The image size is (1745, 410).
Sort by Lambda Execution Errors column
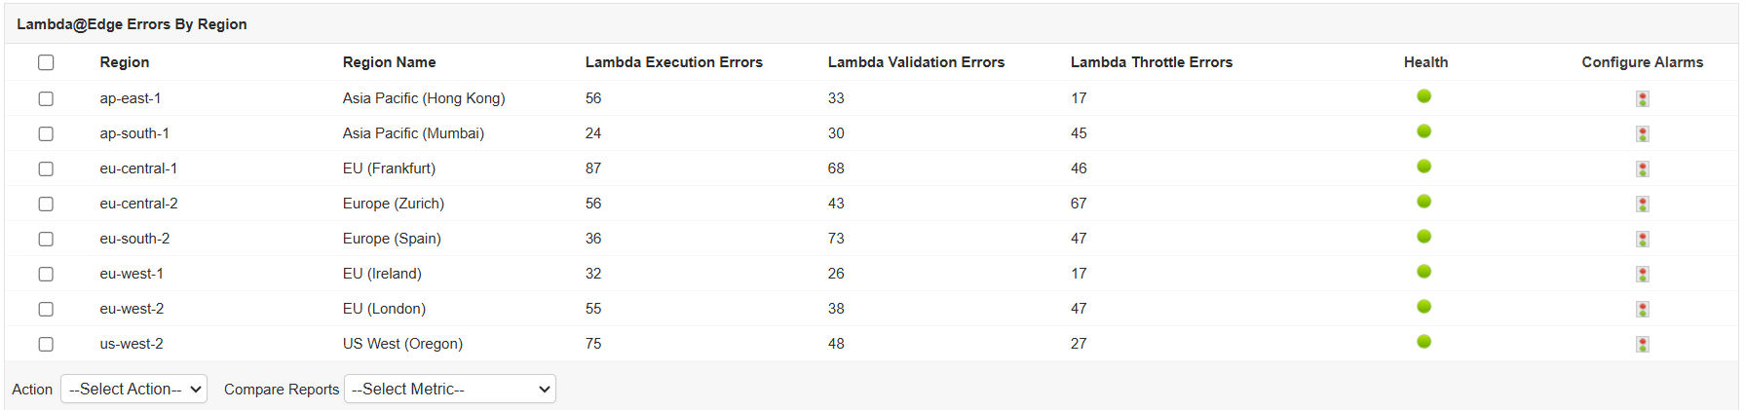pyautogui.click(x=673, y=62)
